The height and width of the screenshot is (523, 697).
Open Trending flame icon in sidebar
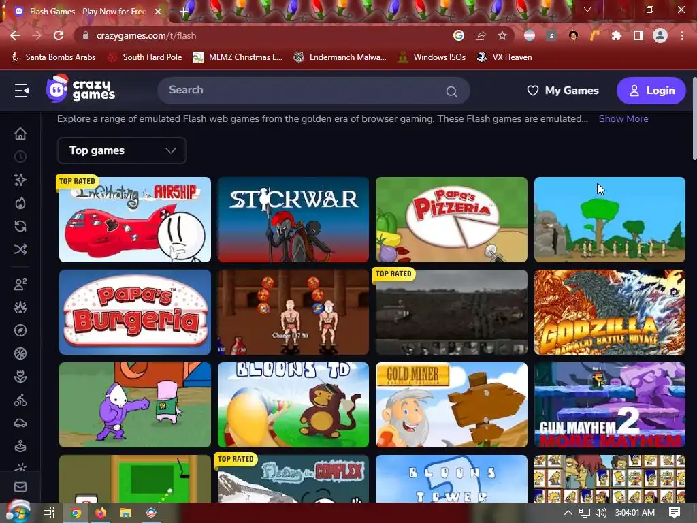coord(20,203)
